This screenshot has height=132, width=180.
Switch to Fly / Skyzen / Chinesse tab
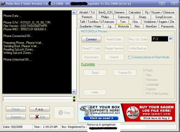(160, 12)
